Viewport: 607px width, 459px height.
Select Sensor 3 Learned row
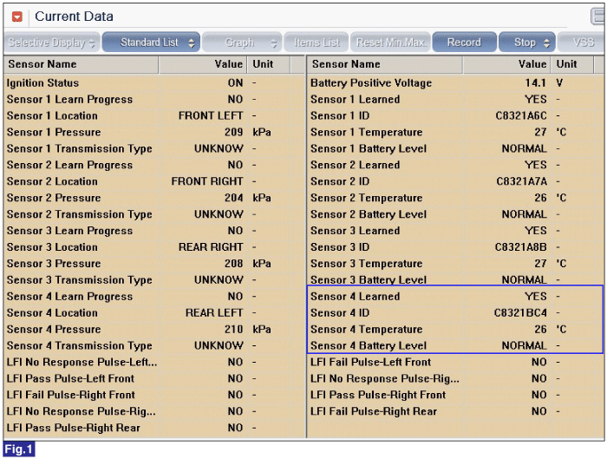pyautogui.click(x=455, y=231)
